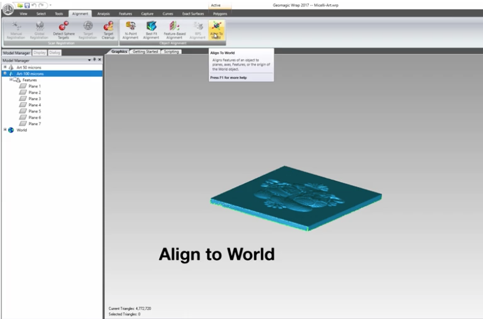Open the Feature-Based Alignment tool
This screenshot has width=483, height=319.
coord(174,30)
